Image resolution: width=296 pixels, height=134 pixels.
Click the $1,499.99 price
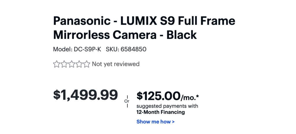tap(86, 95)
